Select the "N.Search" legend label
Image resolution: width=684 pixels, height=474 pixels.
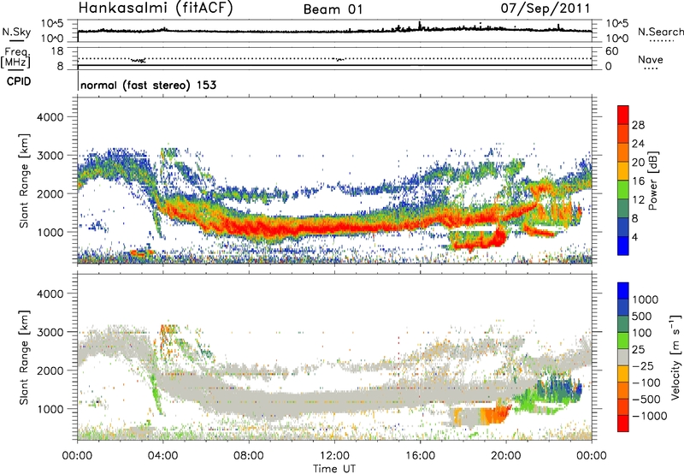[660, 32]
